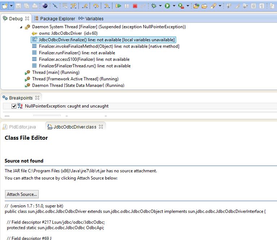This screenshot has height=240, width=277.
Task: Click the Next Annotation icon
Action: click(x=272, y=6)
